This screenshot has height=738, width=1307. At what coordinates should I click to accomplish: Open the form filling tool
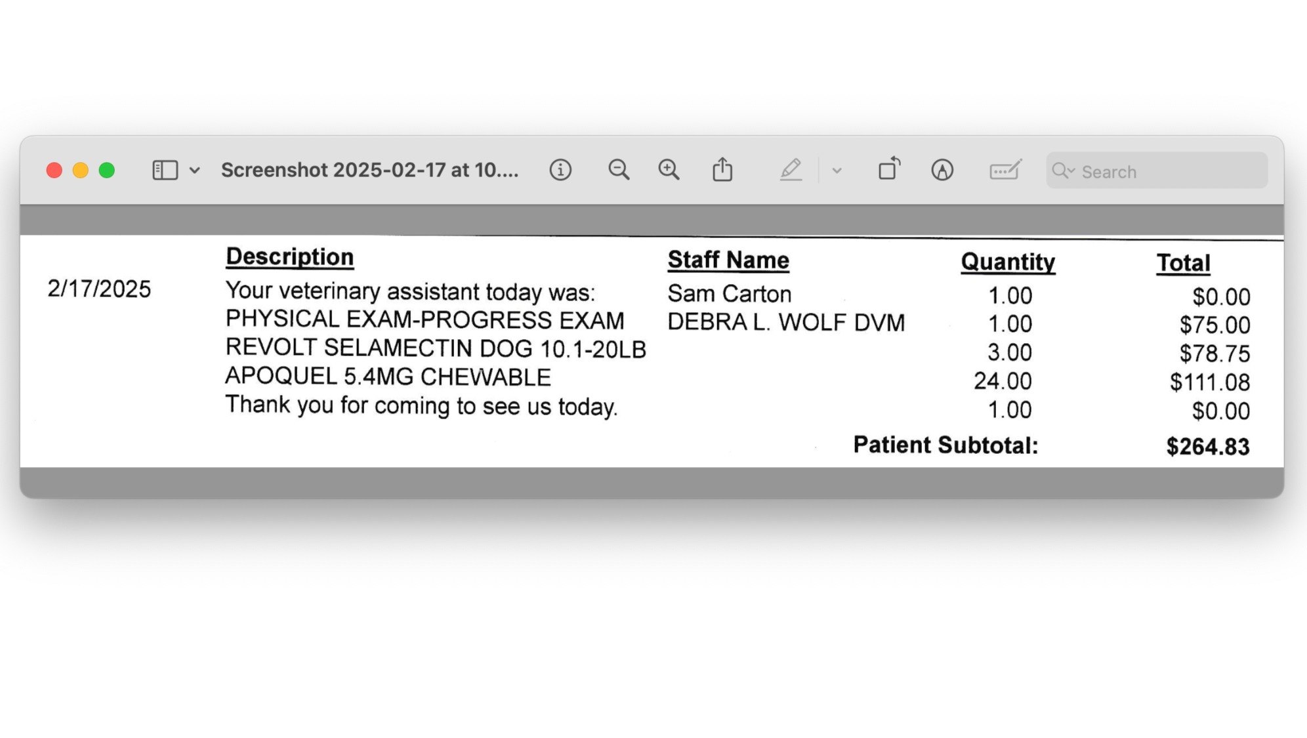point(1005,171)
